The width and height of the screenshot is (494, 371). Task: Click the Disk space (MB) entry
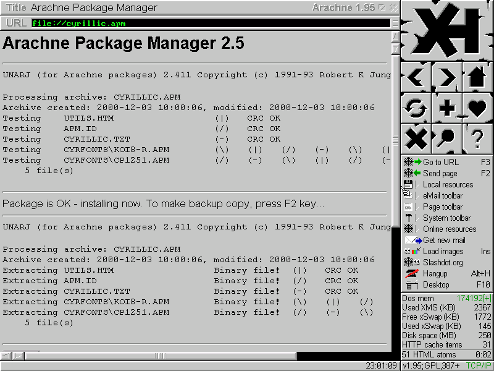[446, 335]
